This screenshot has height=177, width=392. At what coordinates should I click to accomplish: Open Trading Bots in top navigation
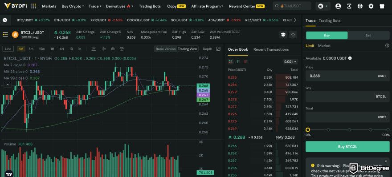150,6
